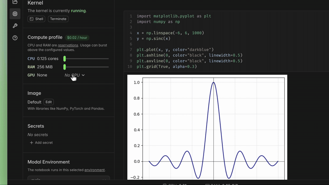This screenshot has width=329, height=185.
Task: Open the Modal Environment selector dropdown
Action: [68, 178]
